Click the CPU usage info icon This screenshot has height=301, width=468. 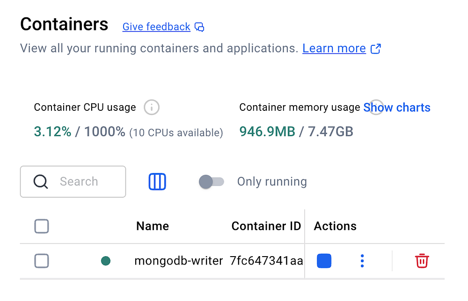coord(151,107)
